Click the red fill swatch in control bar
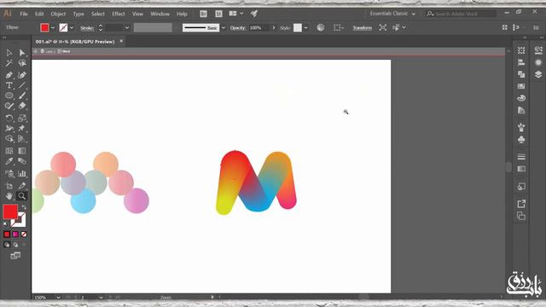 44,28
